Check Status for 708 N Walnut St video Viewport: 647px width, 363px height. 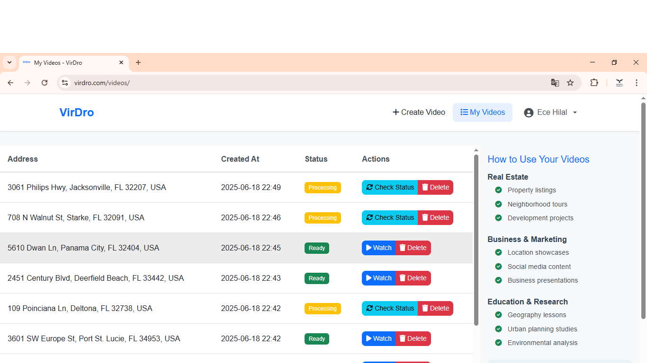click(x=390, y=218)
